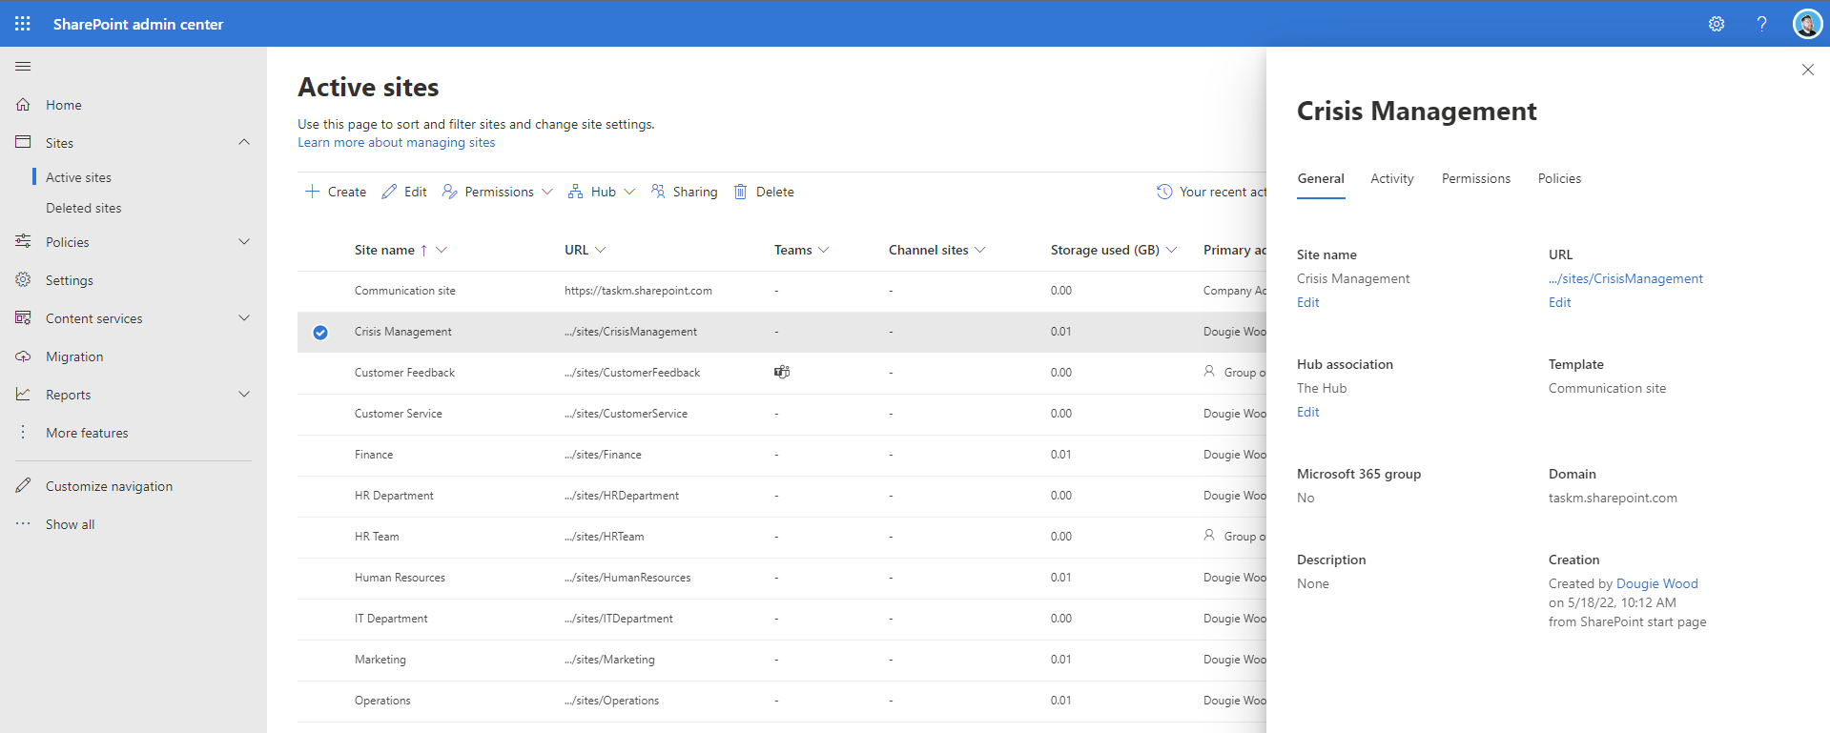Collapse the navigation hamburger menu

(x=23, y=67)
